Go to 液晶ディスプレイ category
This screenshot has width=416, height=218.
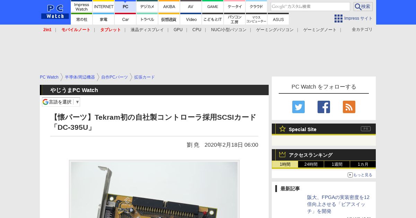pyautogui.click(x=147, y=30)
